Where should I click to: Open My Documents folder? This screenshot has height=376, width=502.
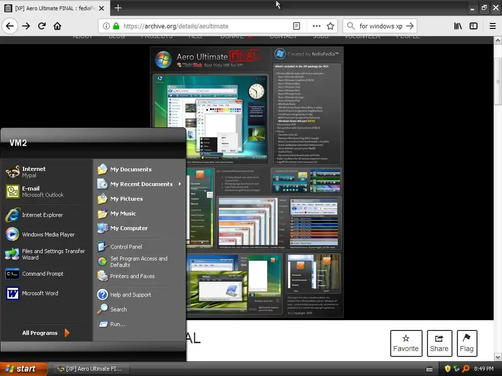pyautogui.click(x=140, y=169)
